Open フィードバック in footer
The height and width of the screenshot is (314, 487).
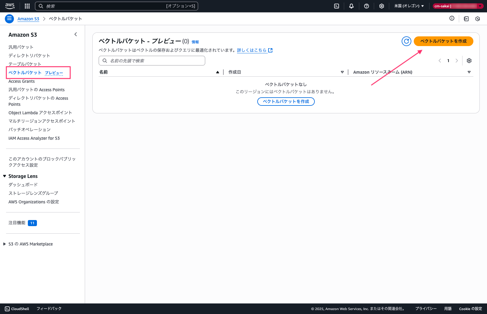(x=49, y=309)
